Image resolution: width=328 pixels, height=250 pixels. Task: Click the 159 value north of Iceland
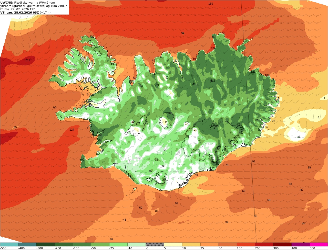pos(211,4)
